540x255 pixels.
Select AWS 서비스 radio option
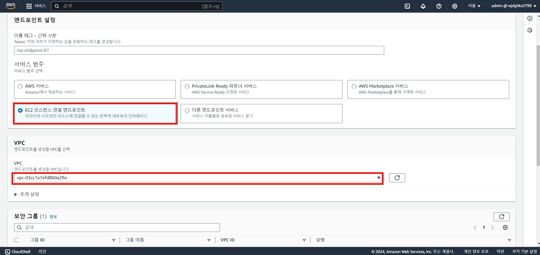coord(20,87)
